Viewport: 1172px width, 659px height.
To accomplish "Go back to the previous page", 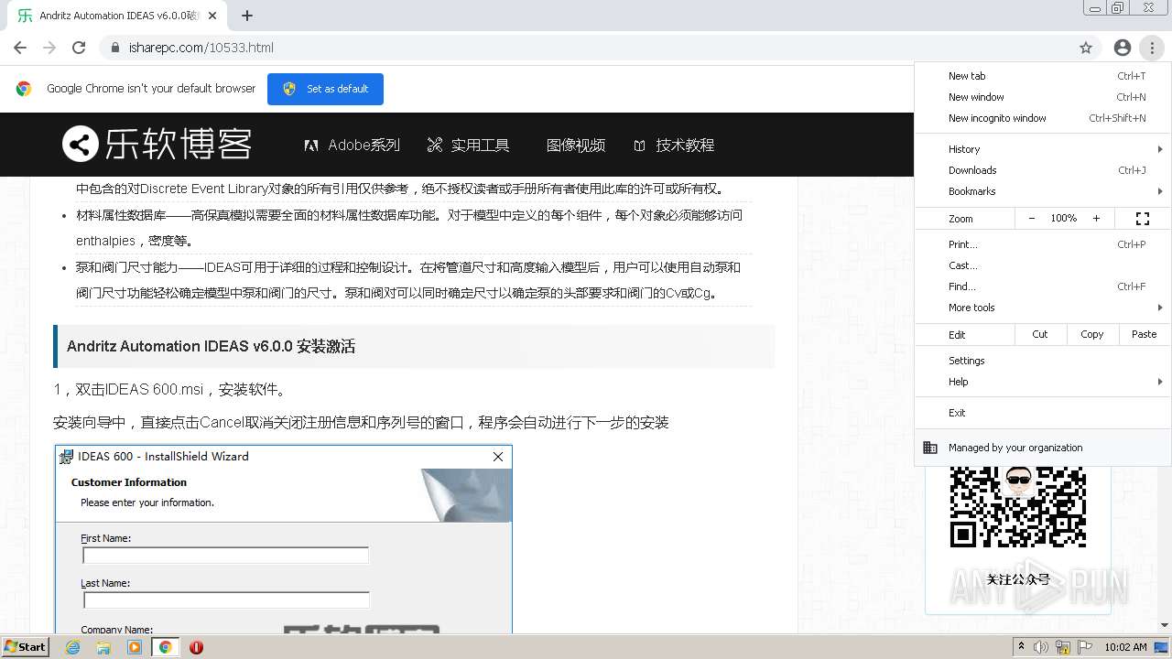I will tap(20, 48).
